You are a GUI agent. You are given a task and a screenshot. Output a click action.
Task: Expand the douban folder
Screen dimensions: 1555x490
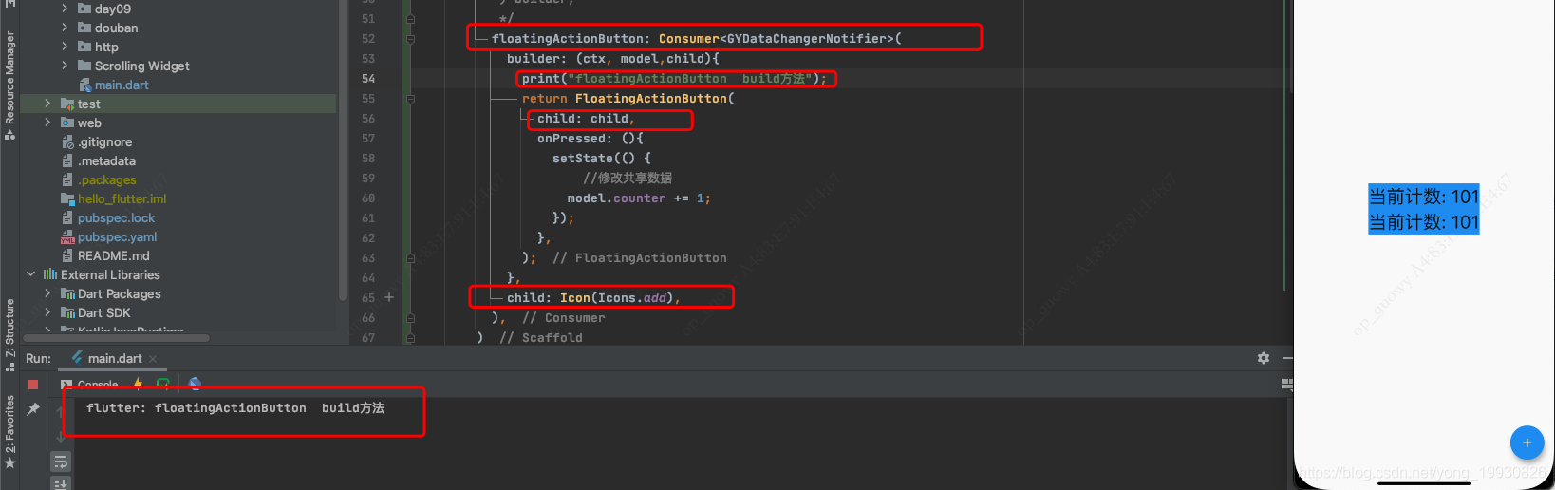[x=65, y=28]
